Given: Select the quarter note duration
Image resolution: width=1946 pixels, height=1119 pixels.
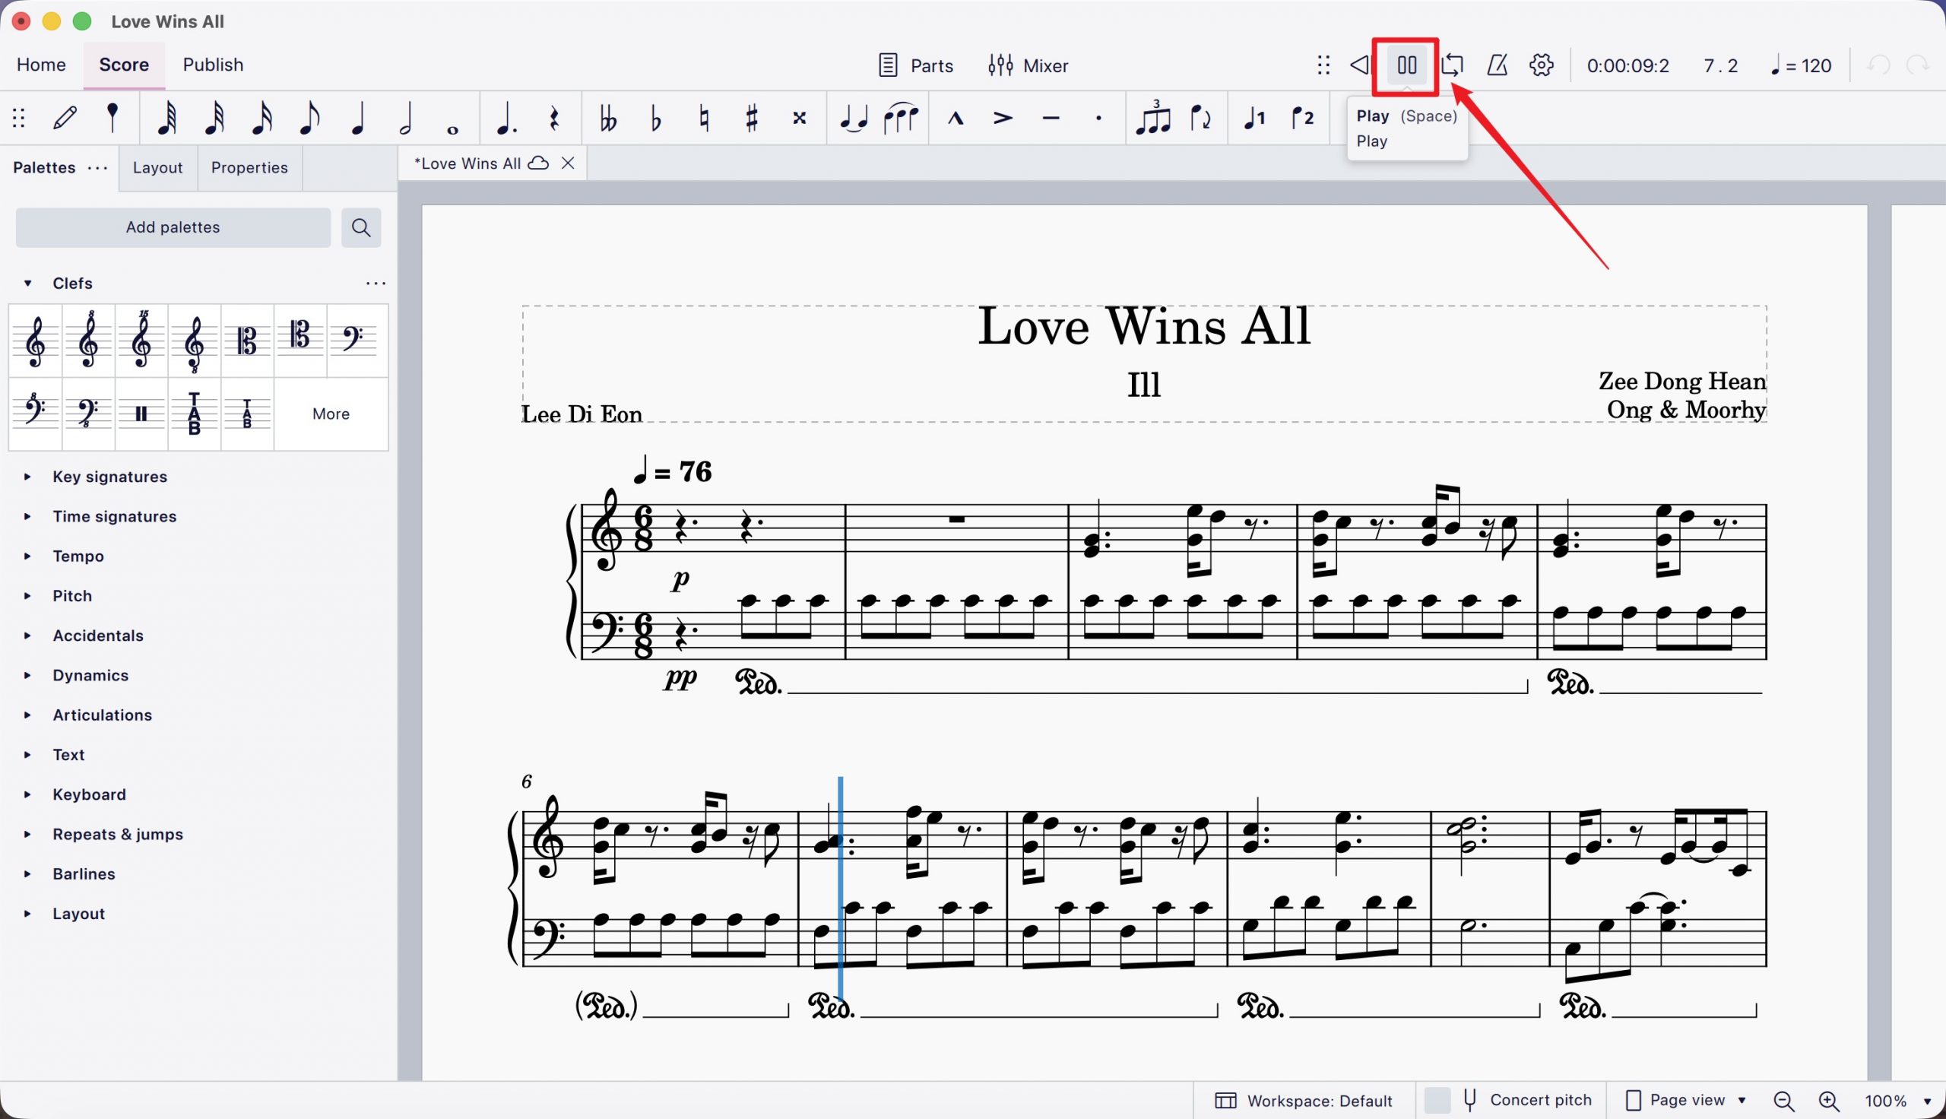Looking at the screenshot, I should coord(358,118).
